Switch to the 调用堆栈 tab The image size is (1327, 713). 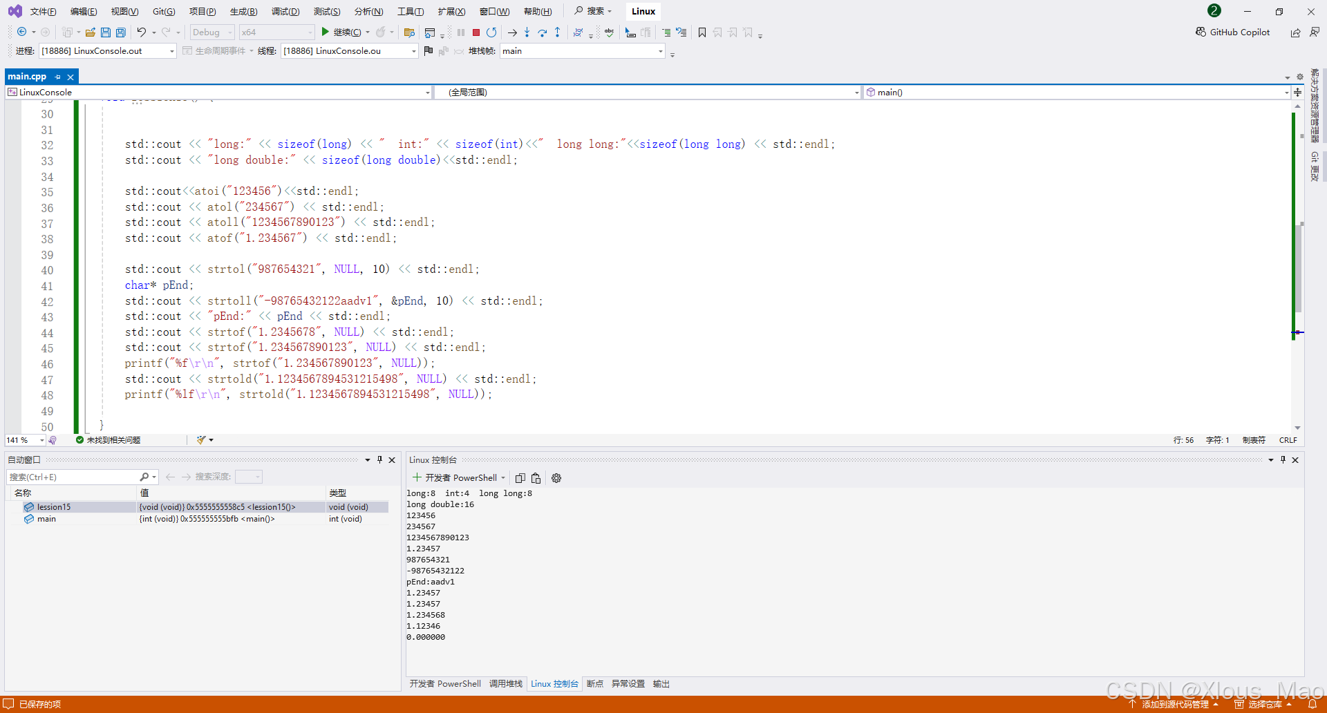coord(505,683)
